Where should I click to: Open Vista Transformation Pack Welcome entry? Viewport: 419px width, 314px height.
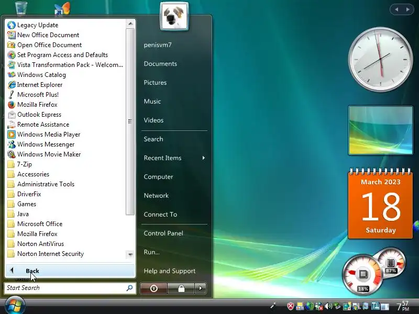65,65
